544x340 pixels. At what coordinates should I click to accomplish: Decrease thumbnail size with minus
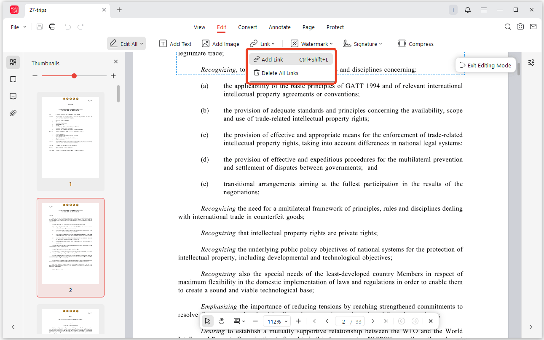(x=35, y=76)
